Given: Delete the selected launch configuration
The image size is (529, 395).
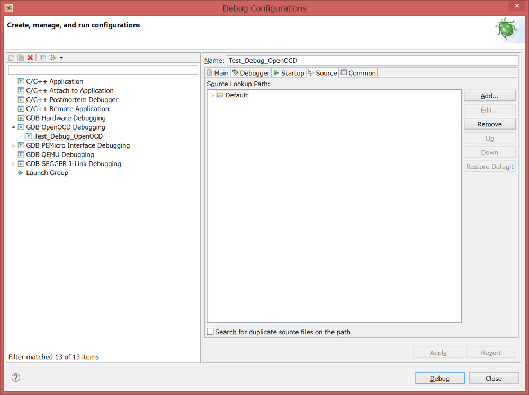Looking at the screenshot, I should click(x=30, y=57).
